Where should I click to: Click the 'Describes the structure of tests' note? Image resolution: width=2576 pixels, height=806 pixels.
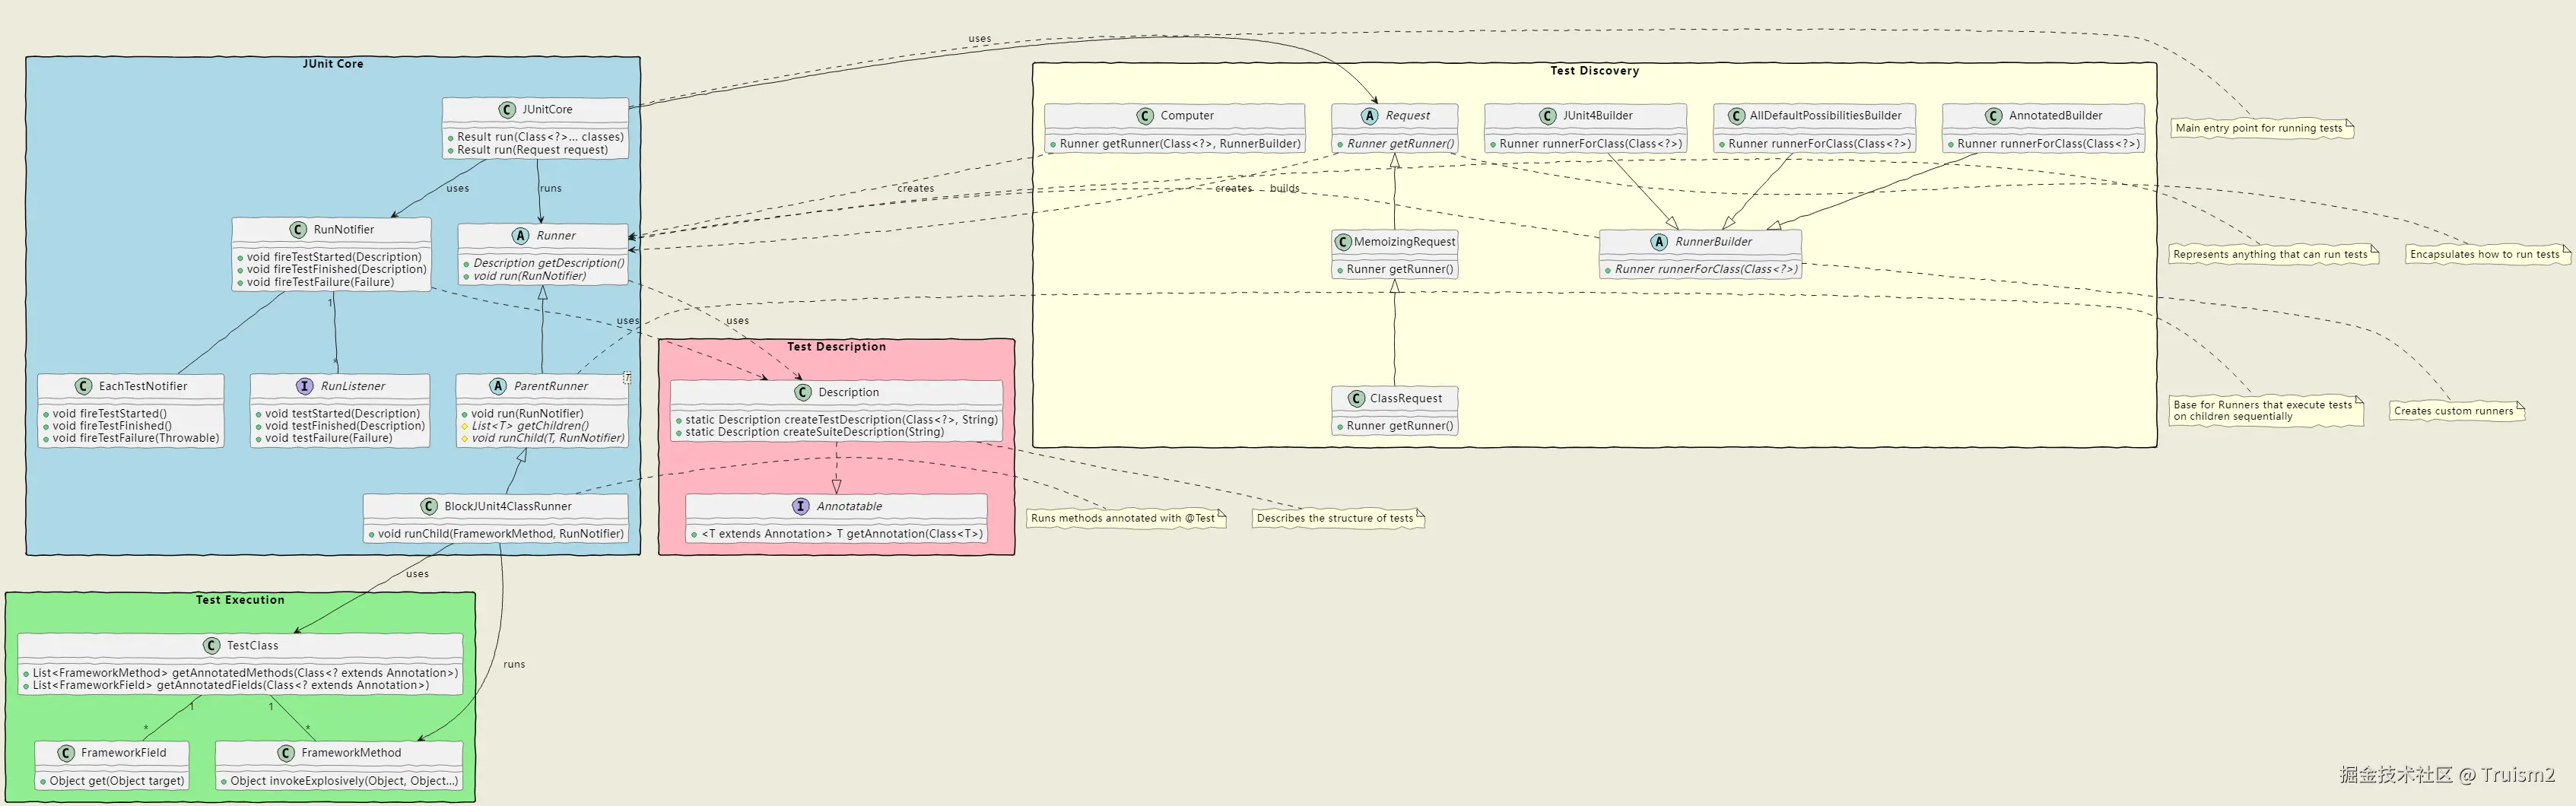pyautogui.click(x=1338, y=518)
